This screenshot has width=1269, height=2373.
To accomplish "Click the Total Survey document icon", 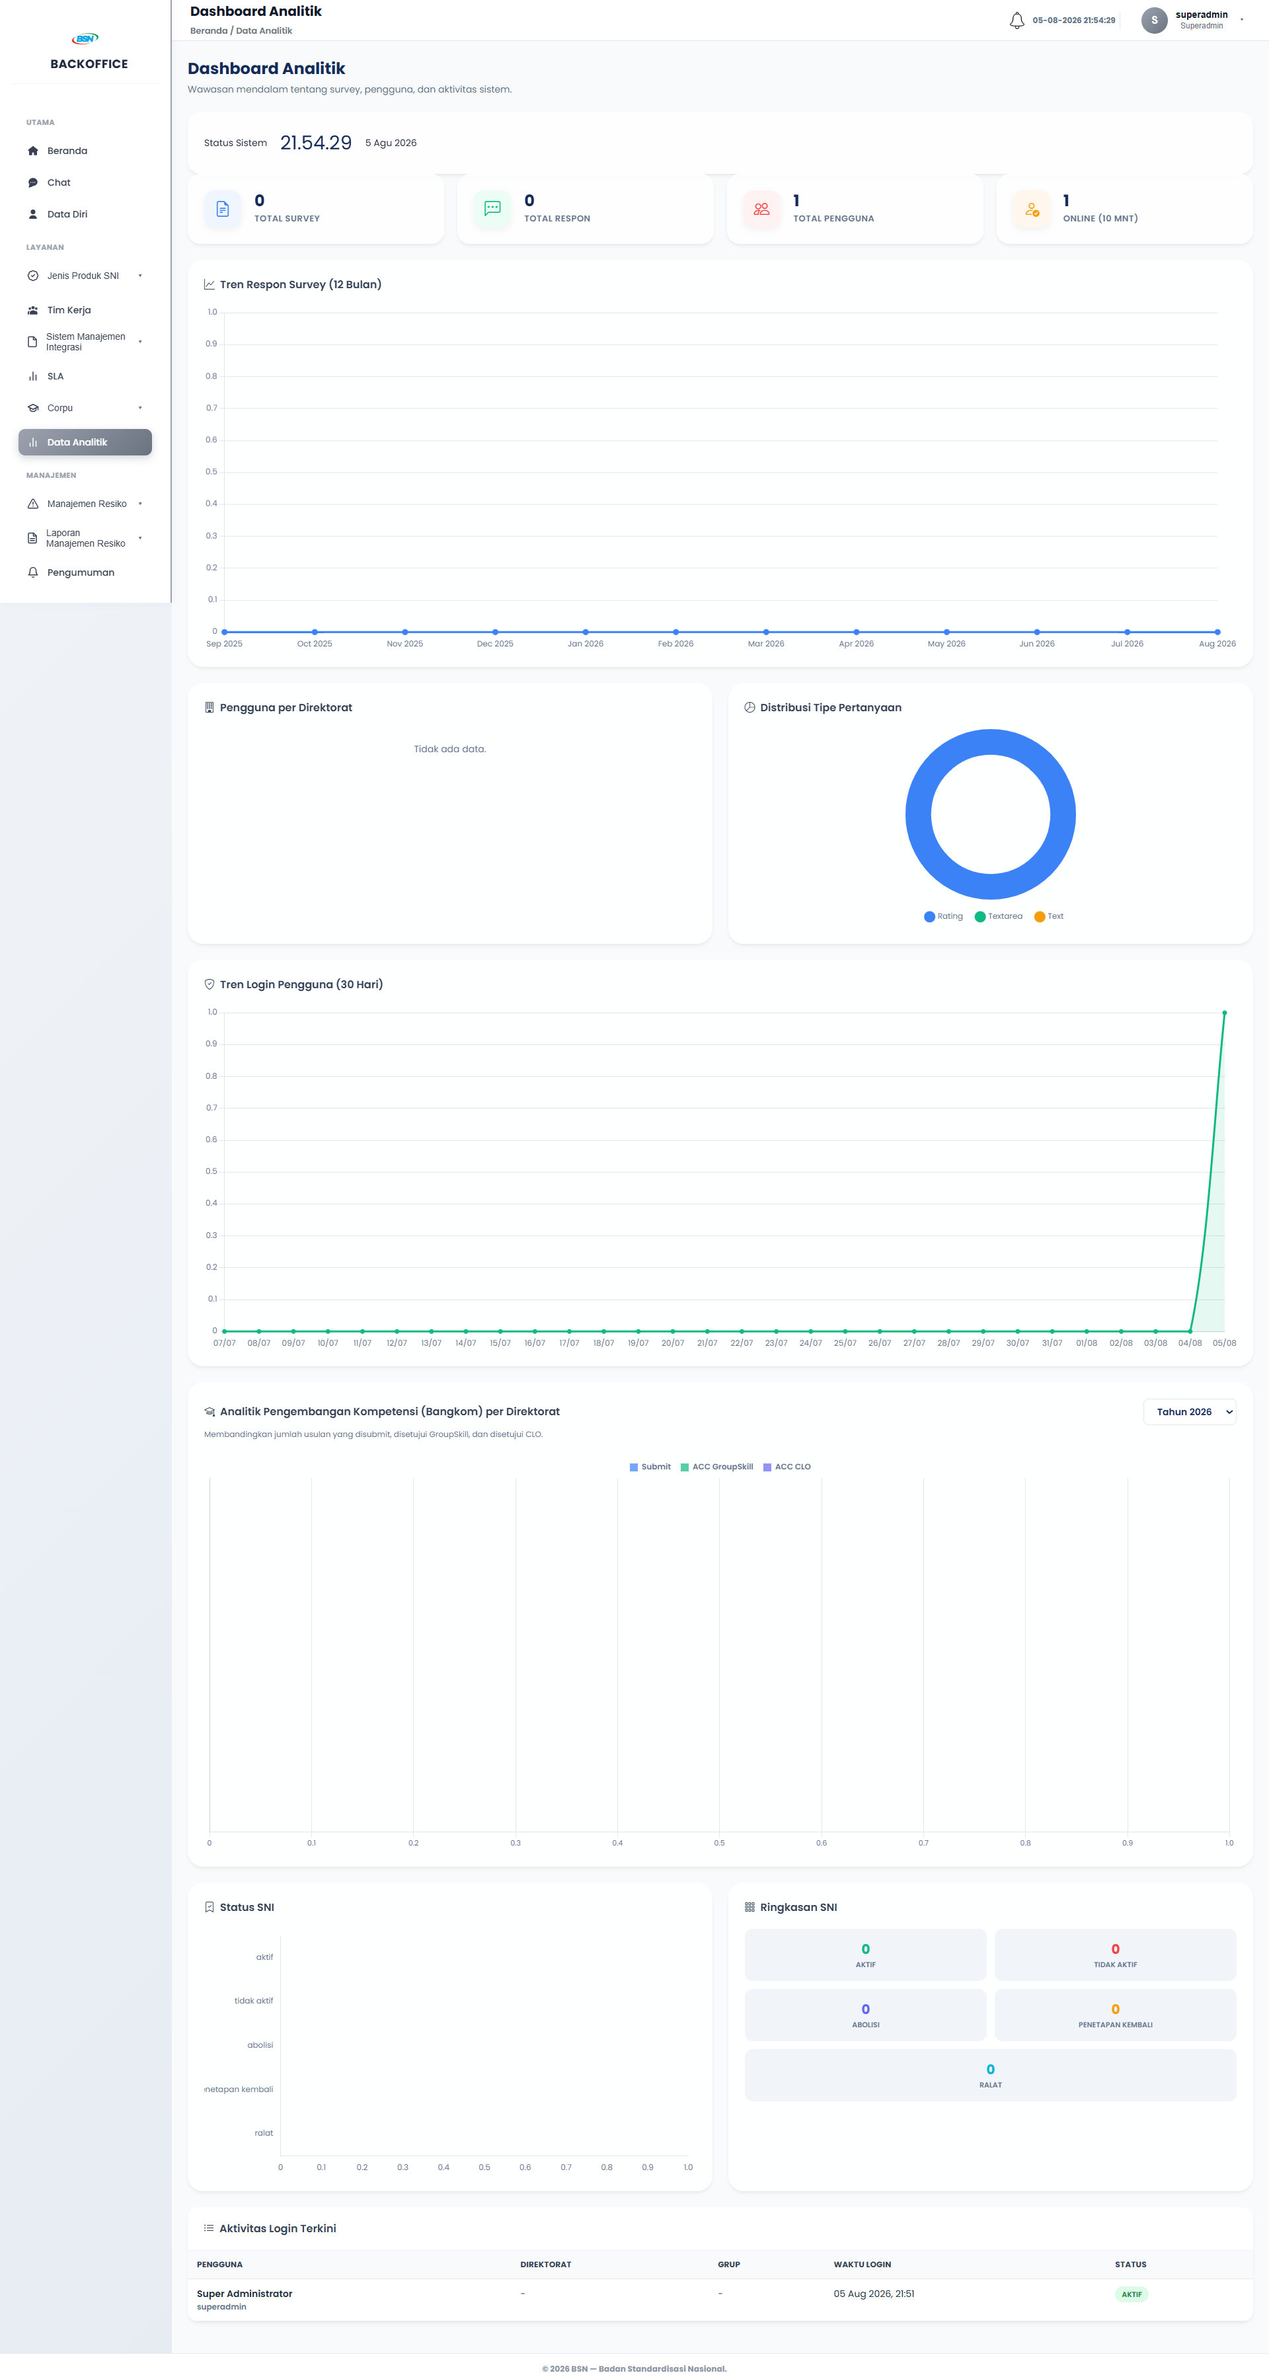I will (223, 209).
